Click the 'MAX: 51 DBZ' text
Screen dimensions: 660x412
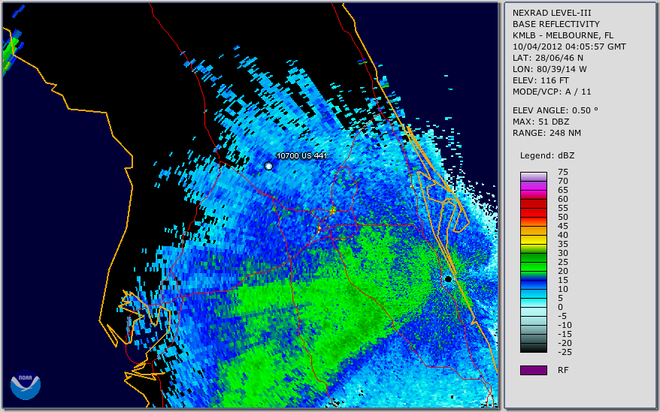pyautogui.click(x=540, y=122)
